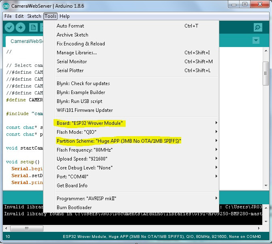The height and width of the screenshot is (244, 272).
Task: Minimize the Arduino window
Action: (x=233, y=4)
